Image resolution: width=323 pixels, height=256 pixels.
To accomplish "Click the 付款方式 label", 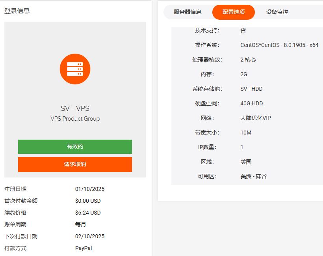I will [x=15, y=248].
